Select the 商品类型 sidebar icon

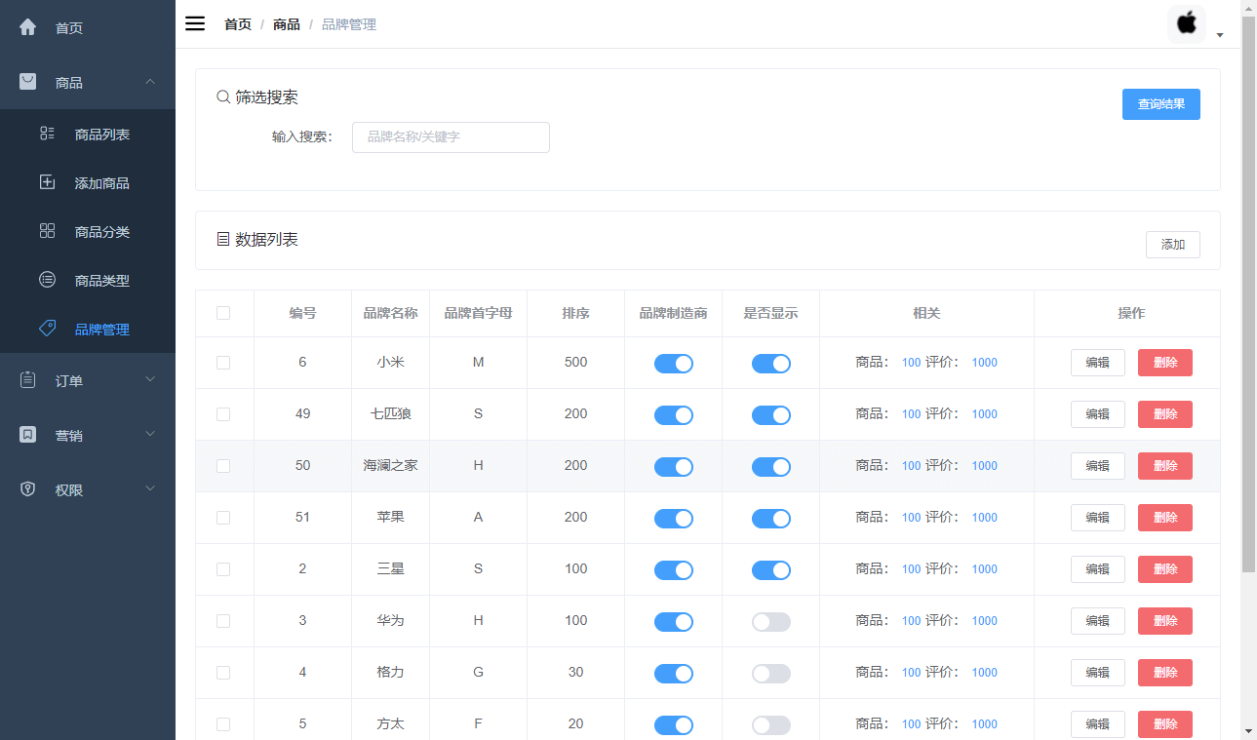tap(47, 279)
